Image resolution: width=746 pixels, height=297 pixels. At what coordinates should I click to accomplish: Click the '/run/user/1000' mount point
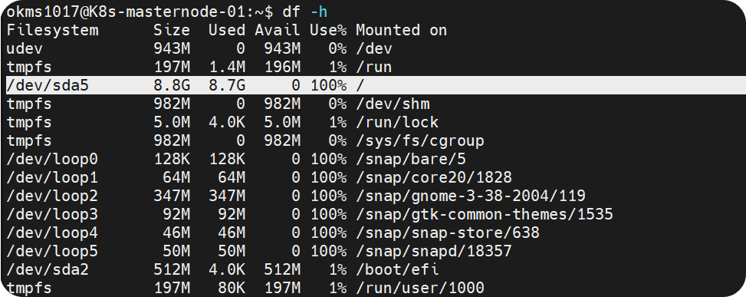(x=420, y=288)
